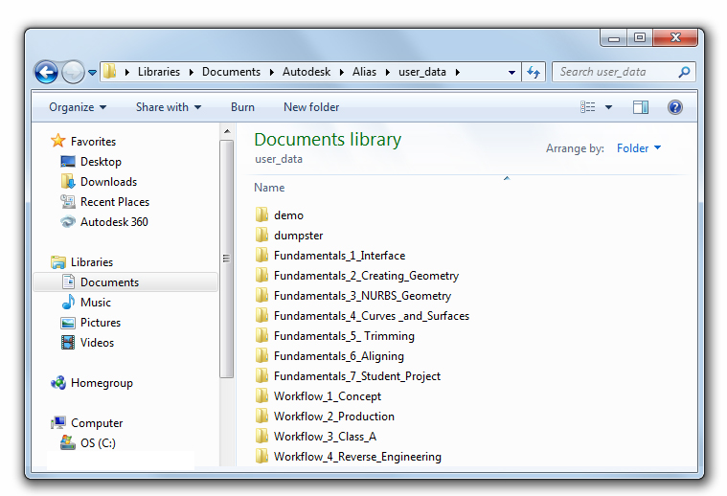This screenshot has width=727, height=496.
Task: Select Downloads under Favorites
Action: [x=108, y=182]
